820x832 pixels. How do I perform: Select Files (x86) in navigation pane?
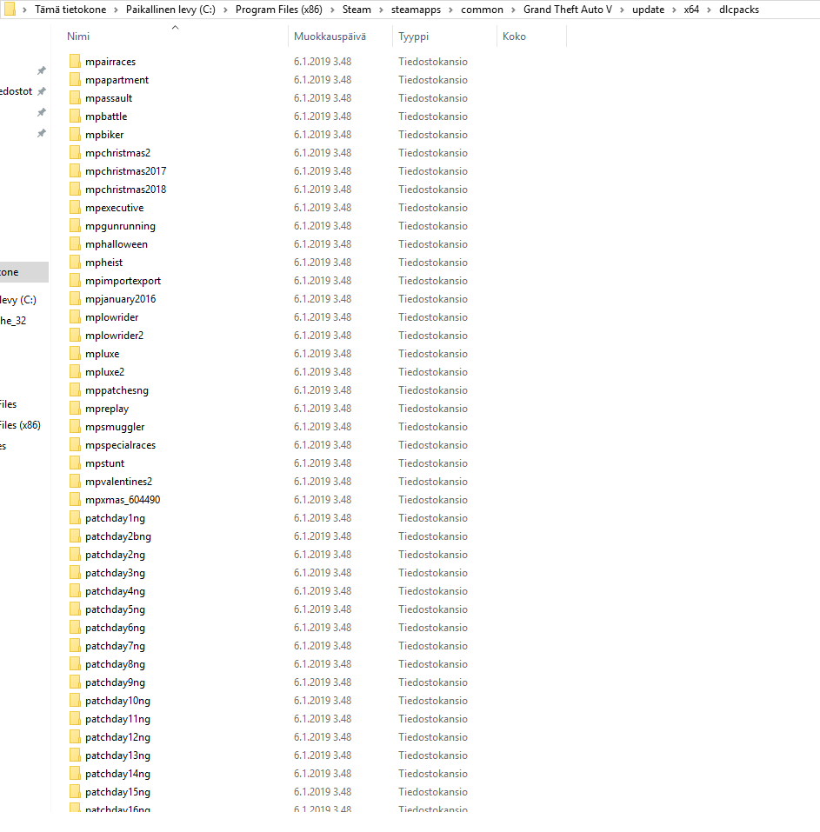click(x=20, y=425)
